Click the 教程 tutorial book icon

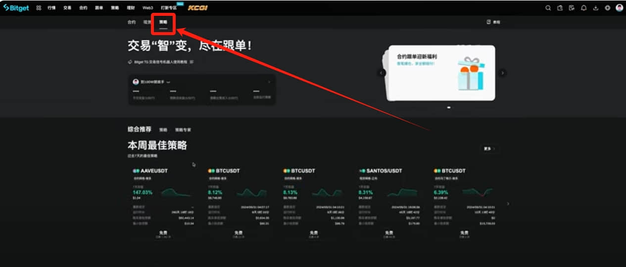coord(488,22)
